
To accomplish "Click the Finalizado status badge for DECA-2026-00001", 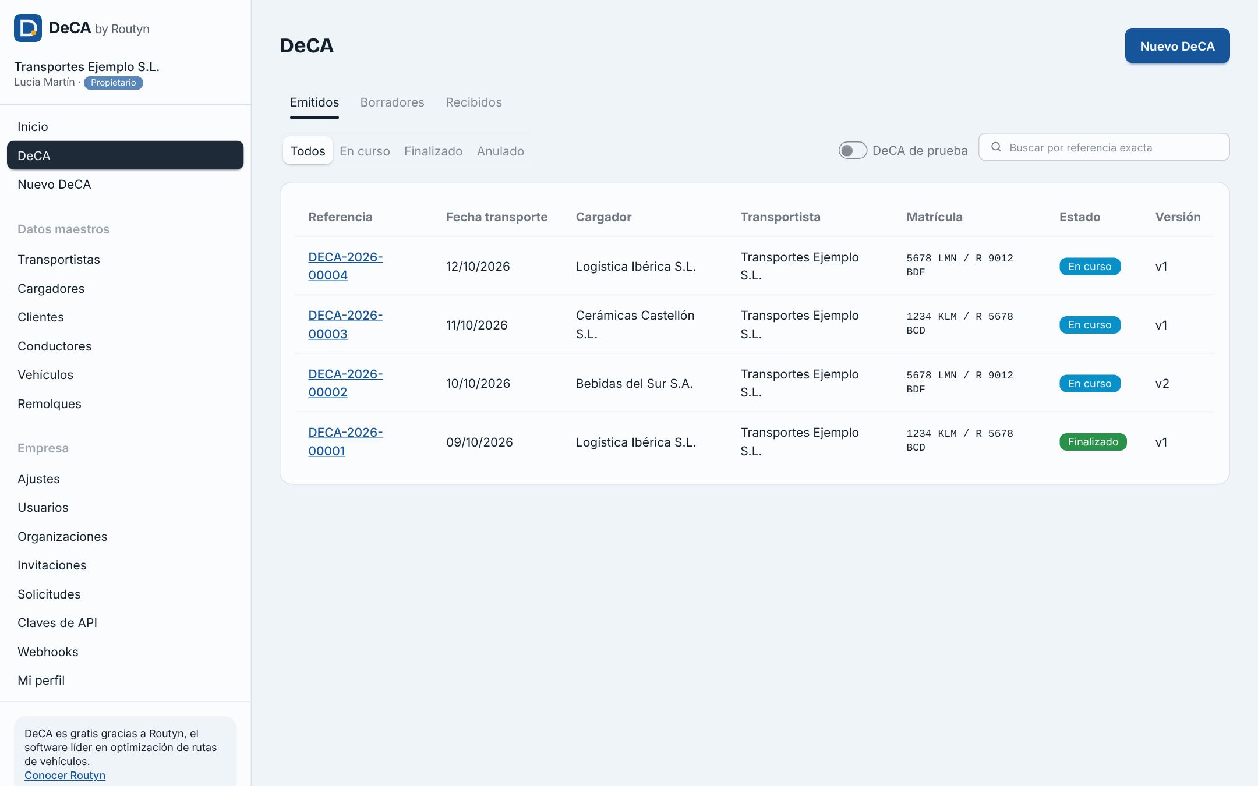I will [x=1093, y=442].
